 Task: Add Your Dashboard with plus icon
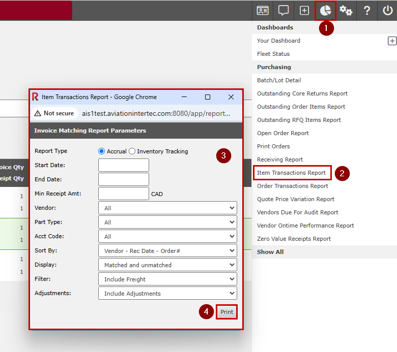point(392,41)
